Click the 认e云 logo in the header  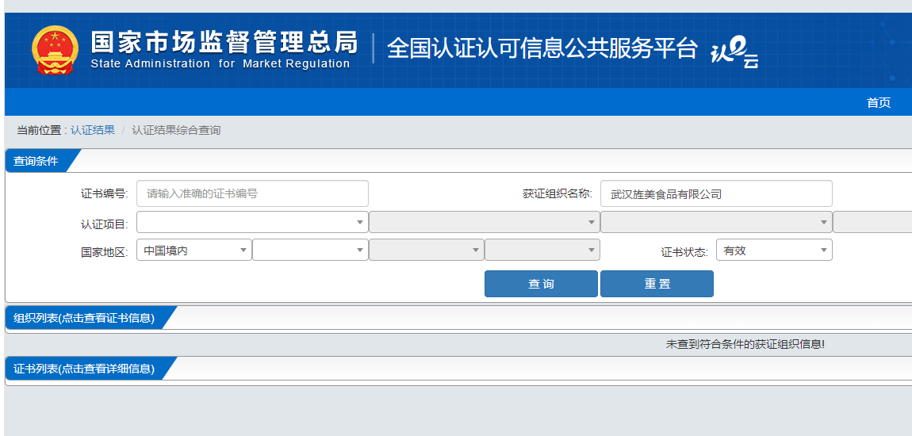(734, 53)
